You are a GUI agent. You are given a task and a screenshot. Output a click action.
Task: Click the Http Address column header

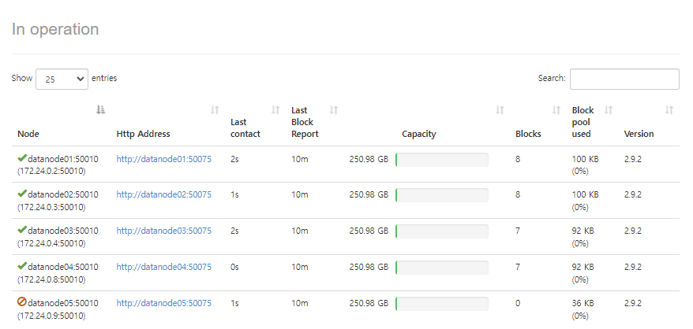click(143, 134)
